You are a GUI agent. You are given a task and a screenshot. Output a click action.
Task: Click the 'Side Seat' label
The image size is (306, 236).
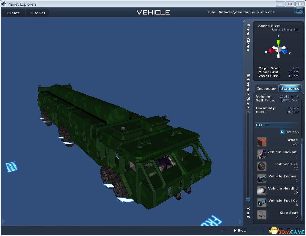pos(289,213)
